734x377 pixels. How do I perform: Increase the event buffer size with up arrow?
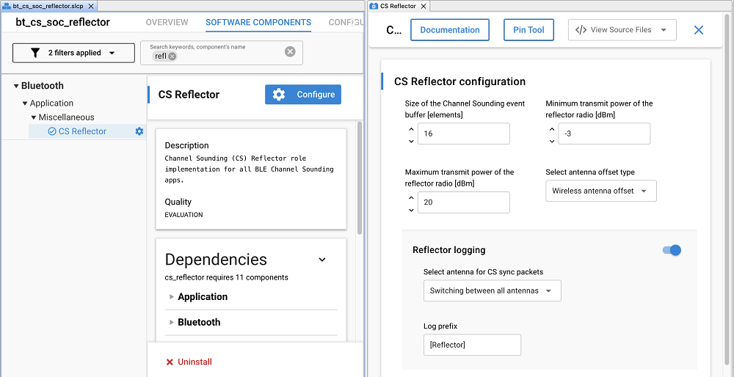pos(410,129)
